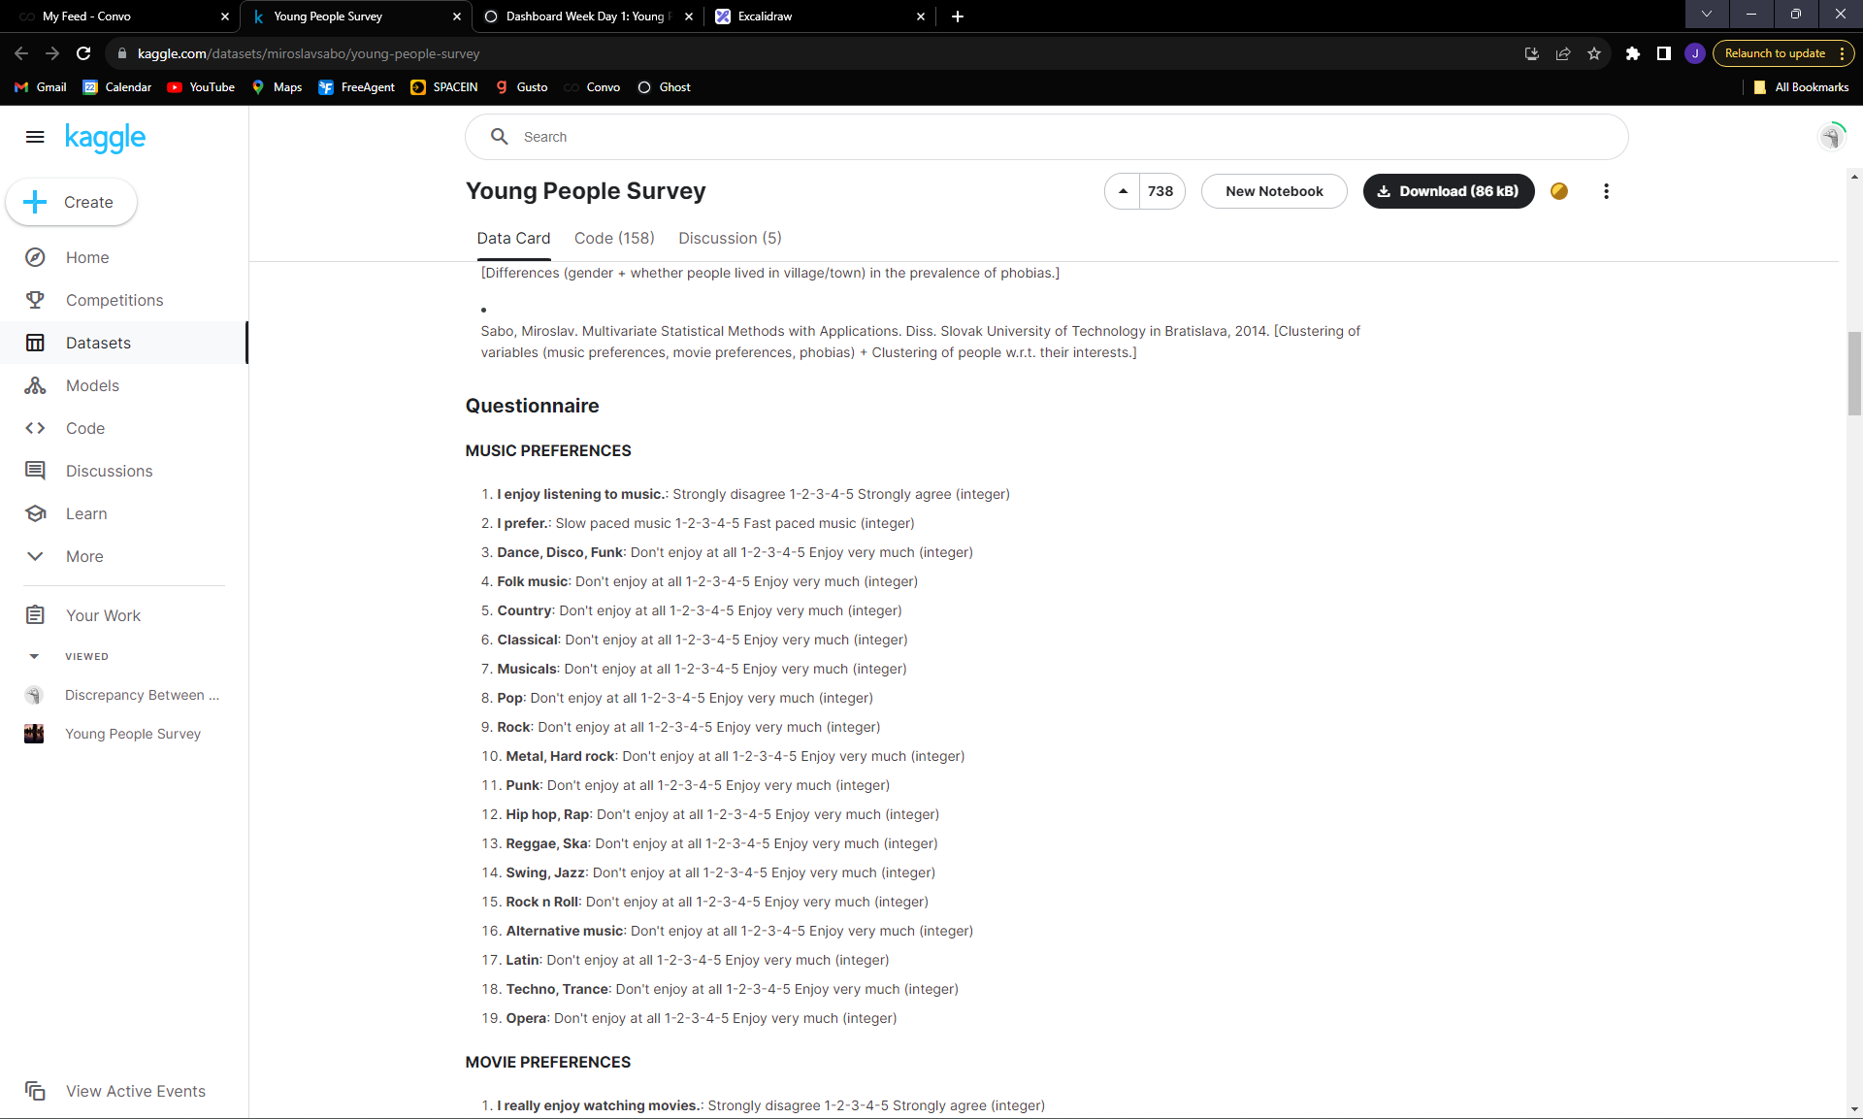The height and width of the screenshot is (1119, 1863).
Task: Bookmark this page with the star icon
Action: 1594,53
